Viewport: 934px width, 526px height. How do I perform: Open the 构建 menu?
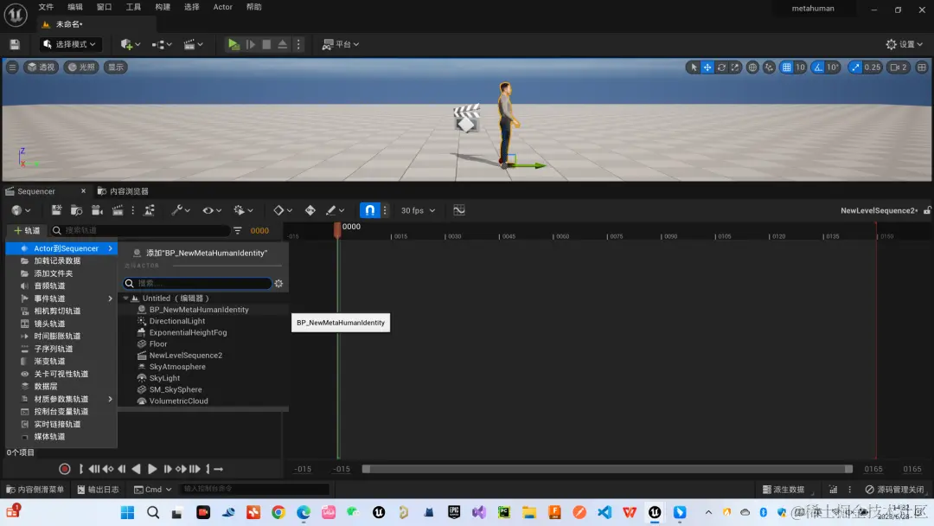tap(163, 7)
